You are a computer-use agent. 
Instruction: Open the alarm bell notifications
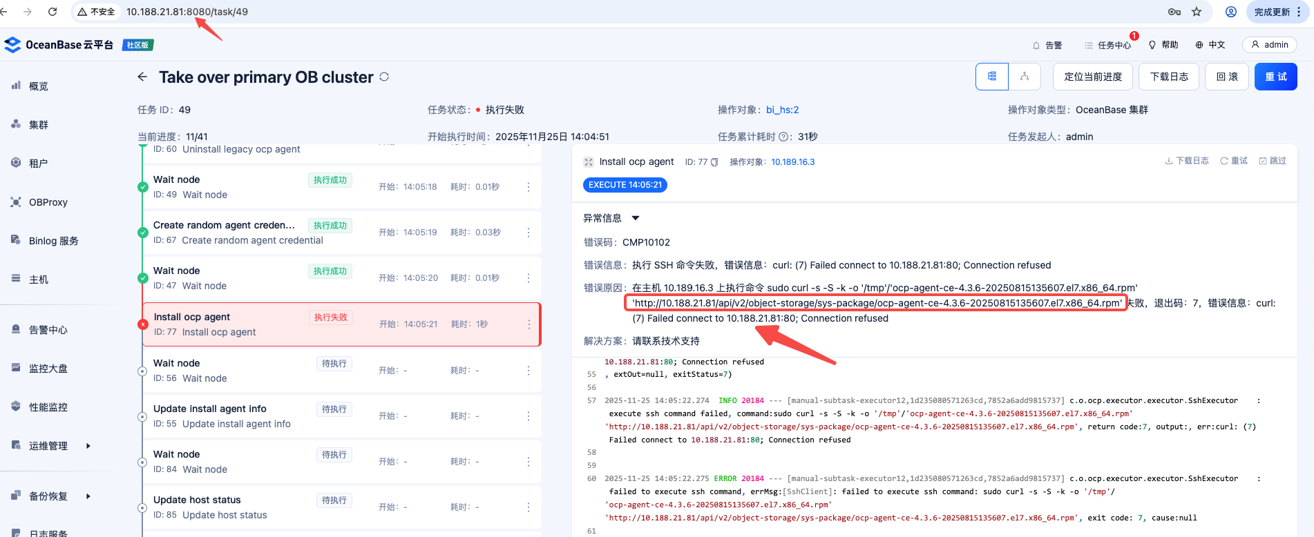click(x=1047, y=45)
